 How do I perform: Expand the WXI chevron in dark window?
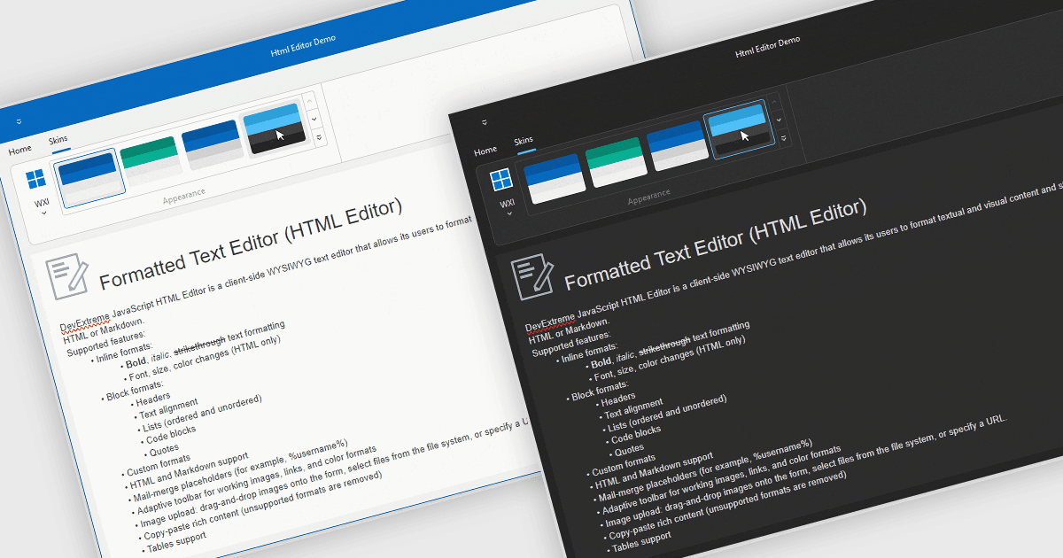508,213
